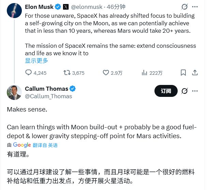
Task: Click the Google translation attribution
Action: click(22, 145)
